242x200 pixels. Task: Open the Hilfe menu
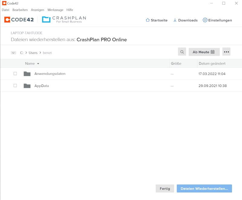point(70,10)
